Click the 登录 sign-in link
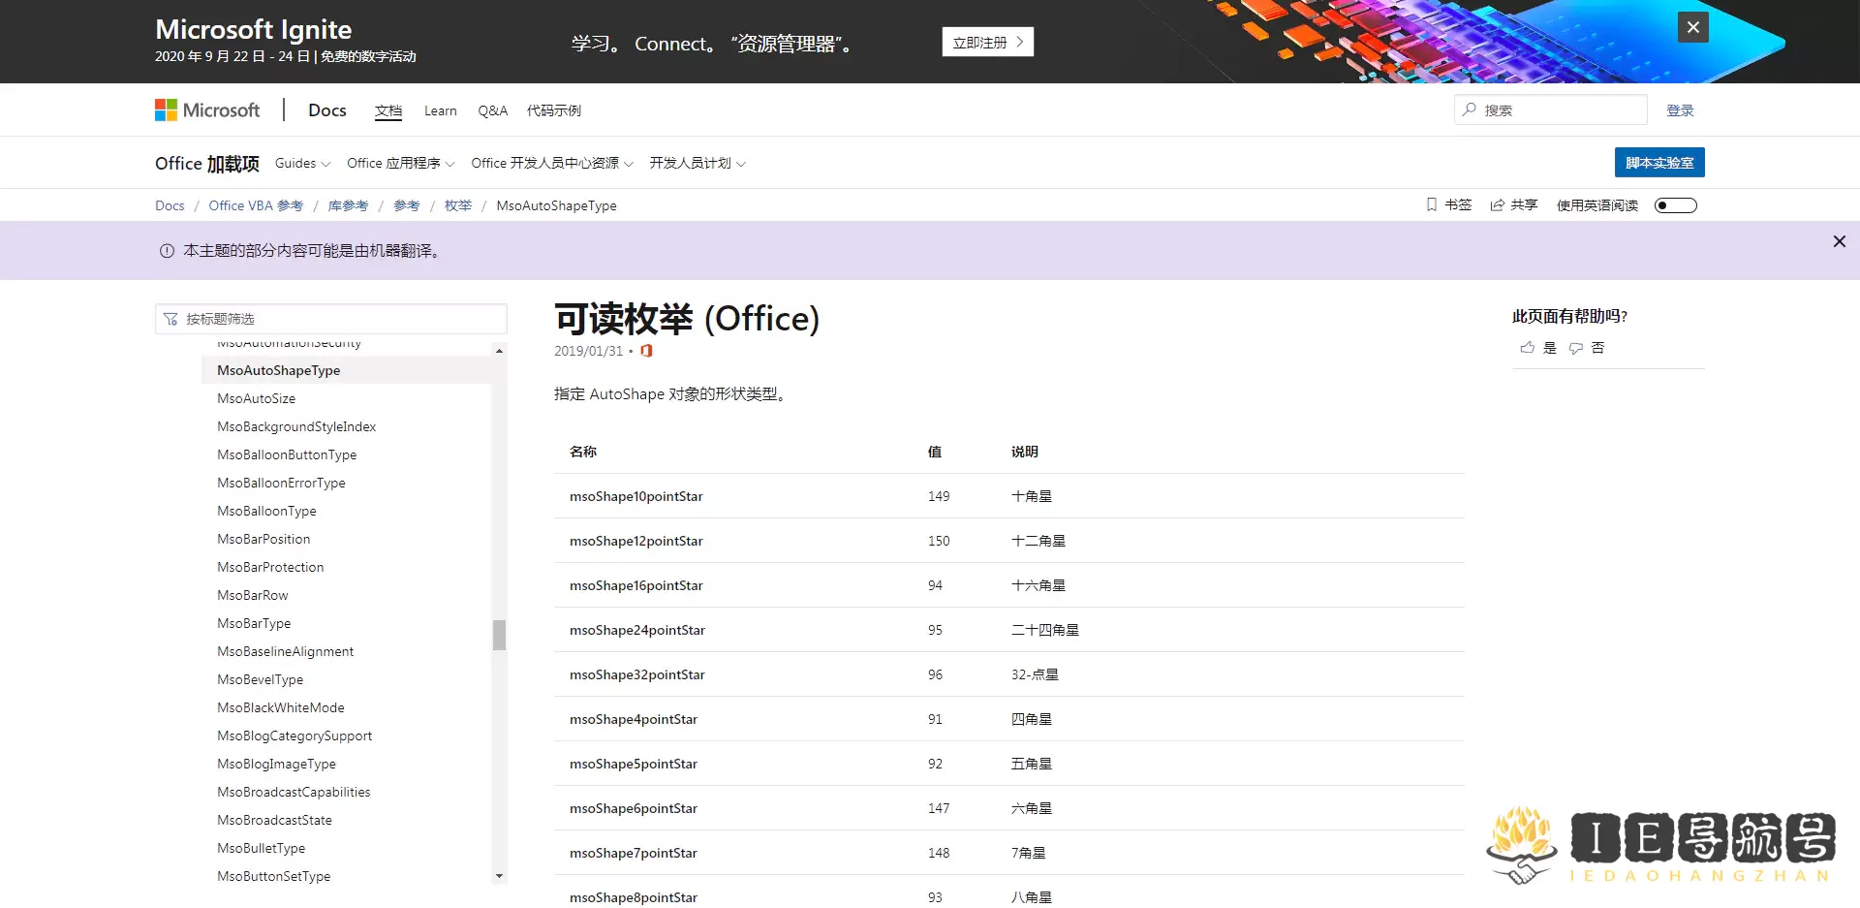Viewport: 1860px width, 908px height. point(1680,110)
